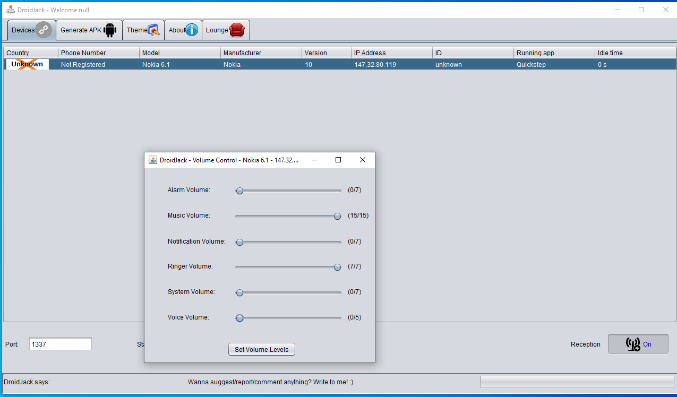Click the "Port:" label
This screenshot has height=397, width=677.
pyautogui.click(x=12, y=344)
